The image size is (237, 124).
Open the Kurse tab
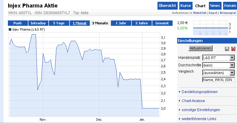[185, 6]
